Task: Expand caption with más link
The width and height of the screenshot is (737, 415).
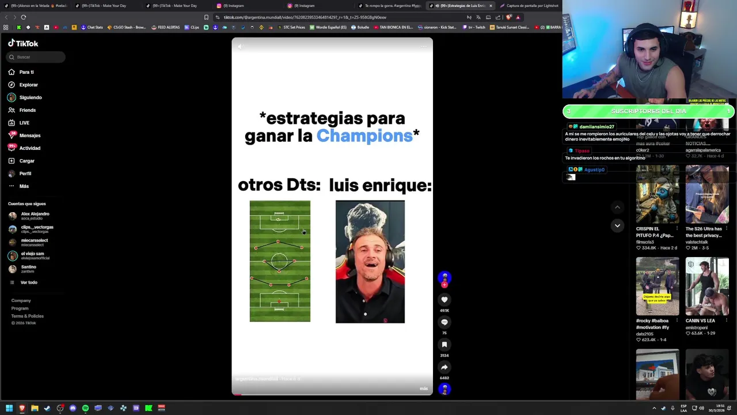Action: (x=424, y=388)
